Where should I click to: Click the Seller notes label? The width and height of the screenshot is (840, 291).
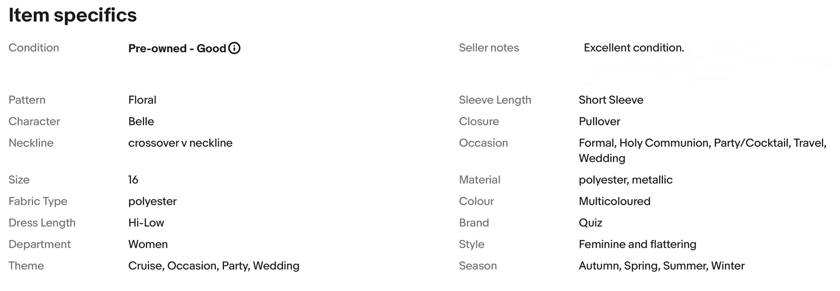(489, 48)
